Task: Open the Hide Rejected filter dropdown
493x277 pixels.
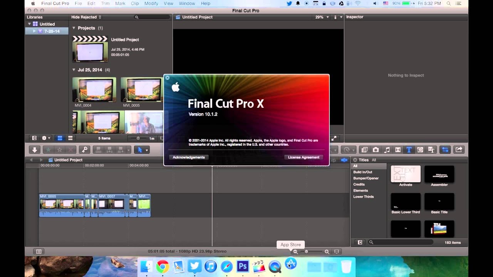Action: click(86, 17)
